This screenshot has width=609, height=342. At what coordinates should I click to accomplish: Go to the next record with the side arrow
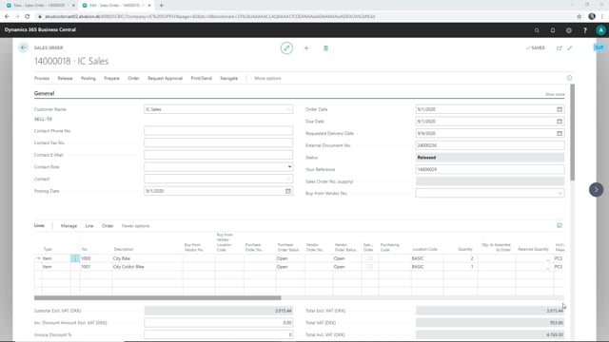point(597,190)
